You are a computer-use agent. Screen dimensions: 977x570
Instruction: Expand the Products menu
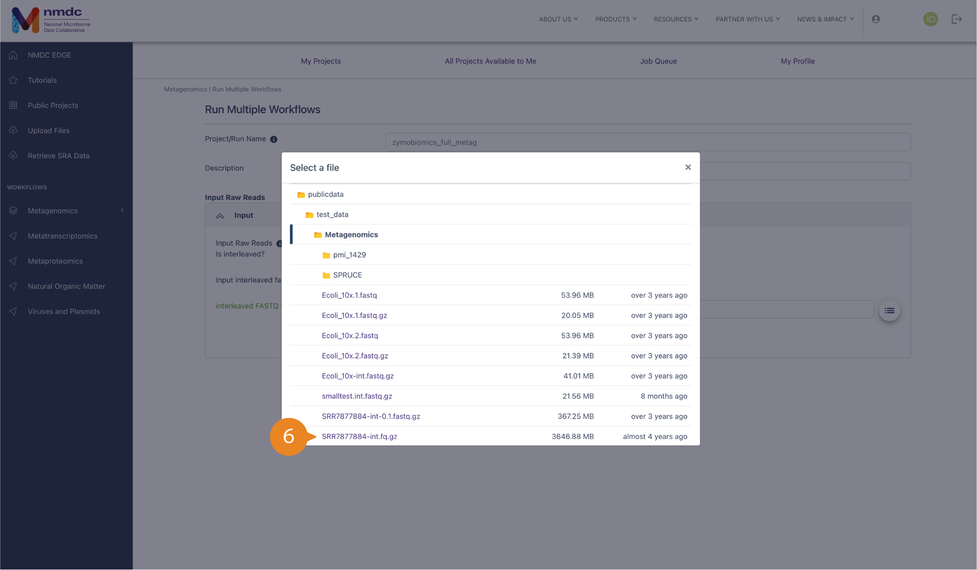click(x=616, y=19)
